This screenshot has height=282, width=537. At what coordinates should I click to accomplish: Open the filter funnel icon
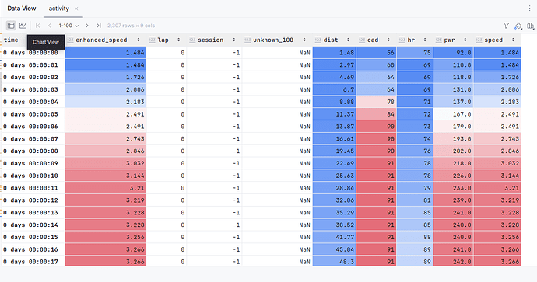(x=506, y=26)
